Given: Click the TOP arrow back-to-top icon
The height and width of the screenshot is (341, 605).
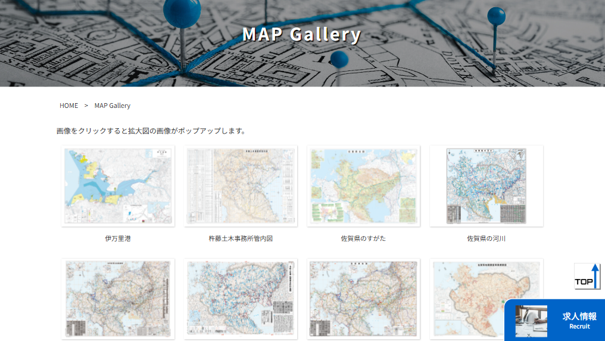Looking at the screenshot, I should pos(587,276).
